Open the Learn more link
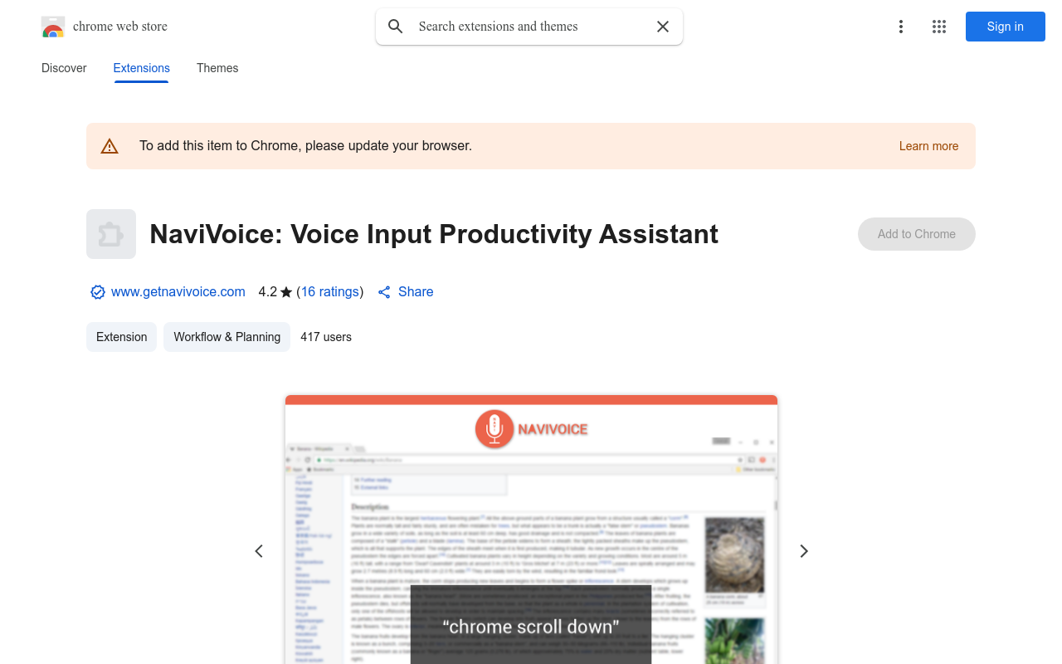Image resolution: width=1062 pixels, height=664 pixels. click(928, 146)
